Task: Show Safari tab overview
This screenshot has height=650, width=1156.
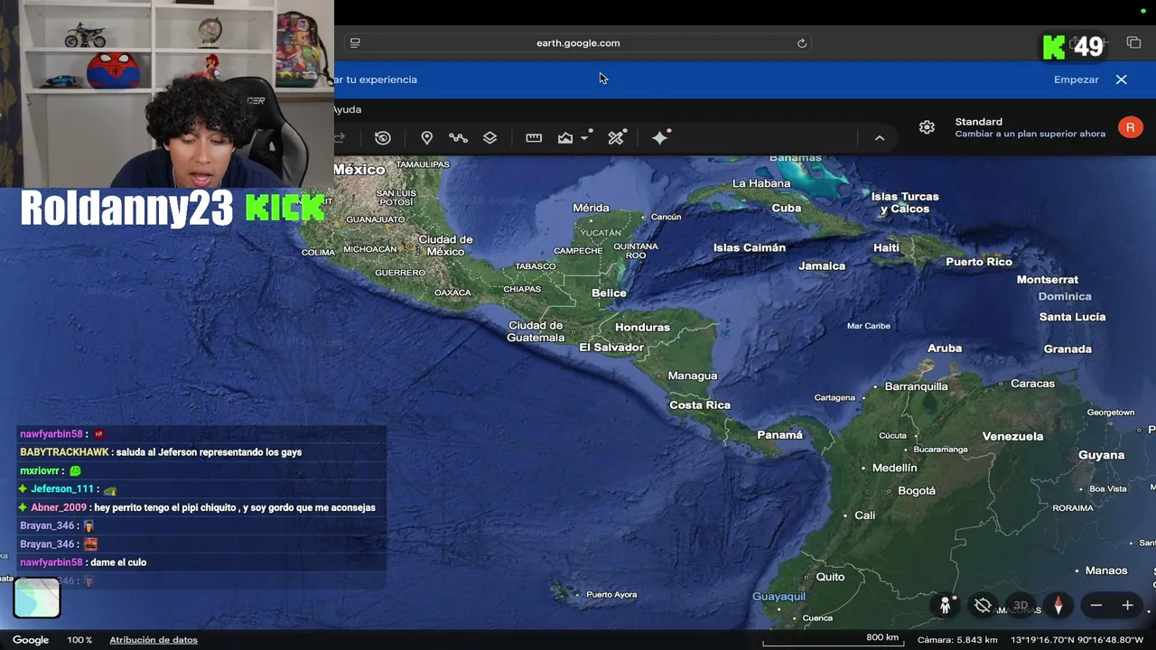Action: coord(1133,43)
